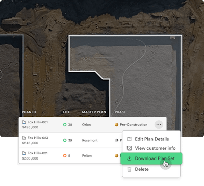Open the Fox Hills-021 plan link
The width and height of the screenshot is (204, 186).
click(38, 153)
